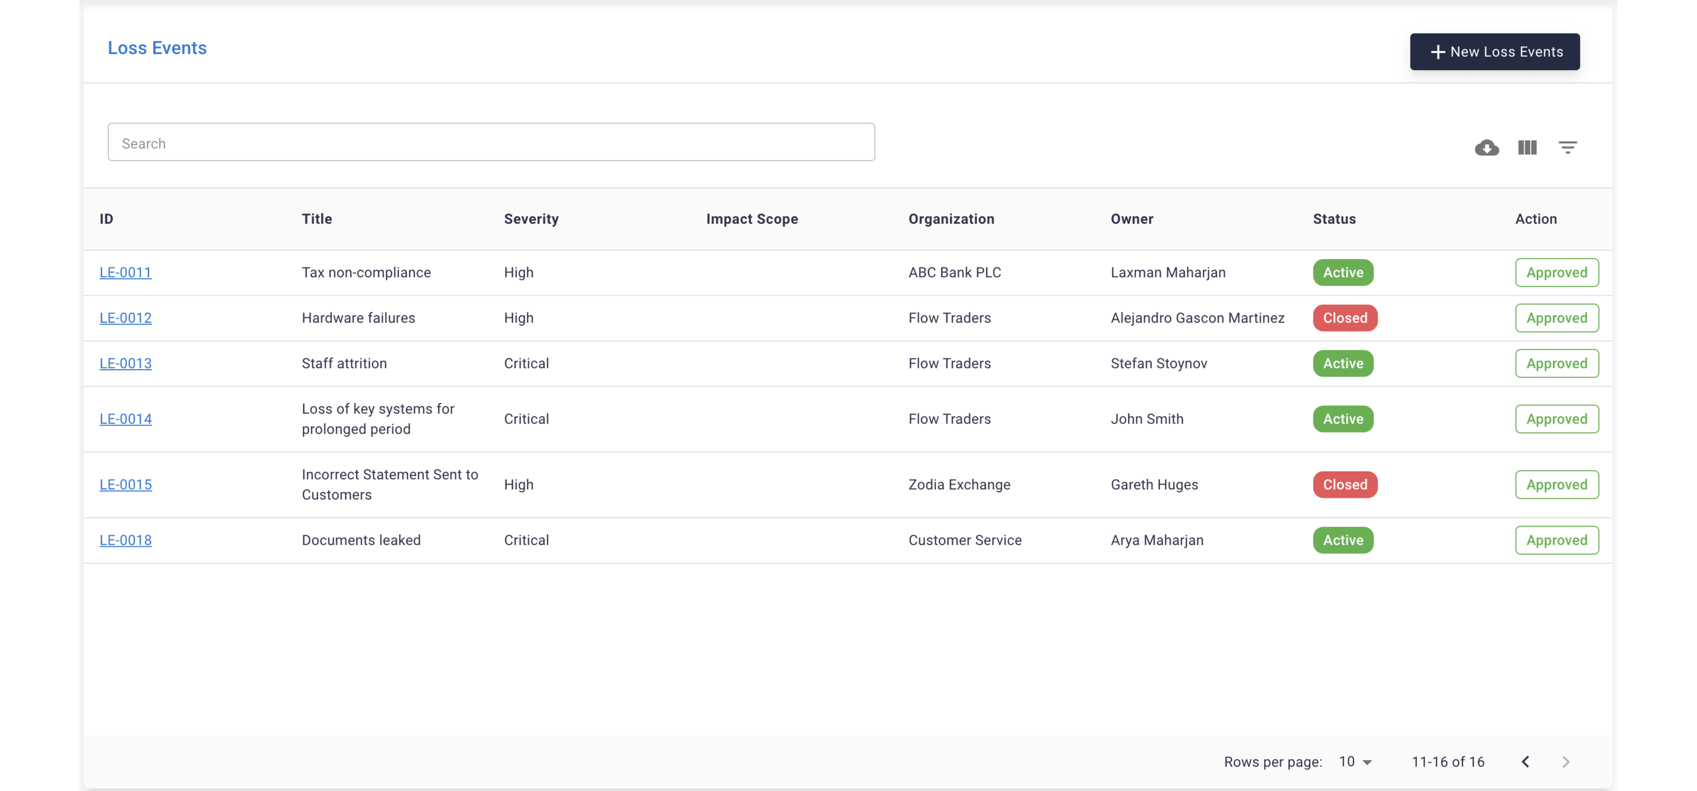Click inside the Search field
Screen dimensions: 1697x791
point(491,142)
